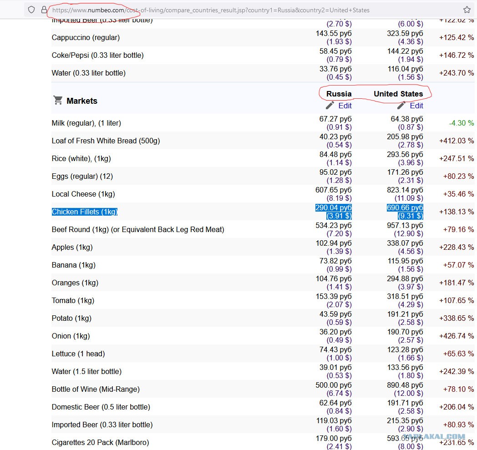The height and width of the screenshot is (450, 477).
Task: Select the 205.98 руб bread price
Action: (405, 137)
